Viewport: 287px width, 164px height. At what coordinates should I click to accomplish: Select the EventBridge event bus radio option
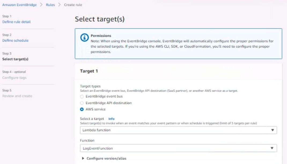(x=82, y=96)
